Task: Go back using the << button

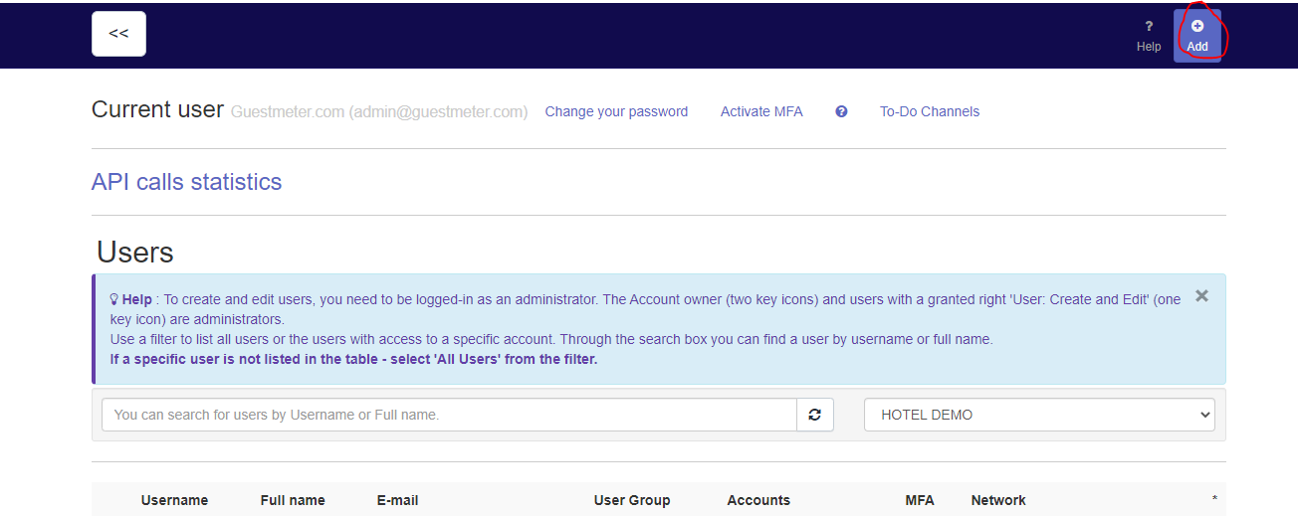Action: 118,34
